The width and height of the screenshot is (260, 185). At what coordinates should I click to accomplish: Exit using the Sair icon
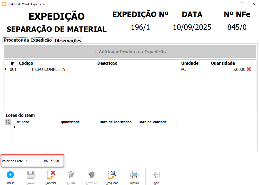click(157, 175)
